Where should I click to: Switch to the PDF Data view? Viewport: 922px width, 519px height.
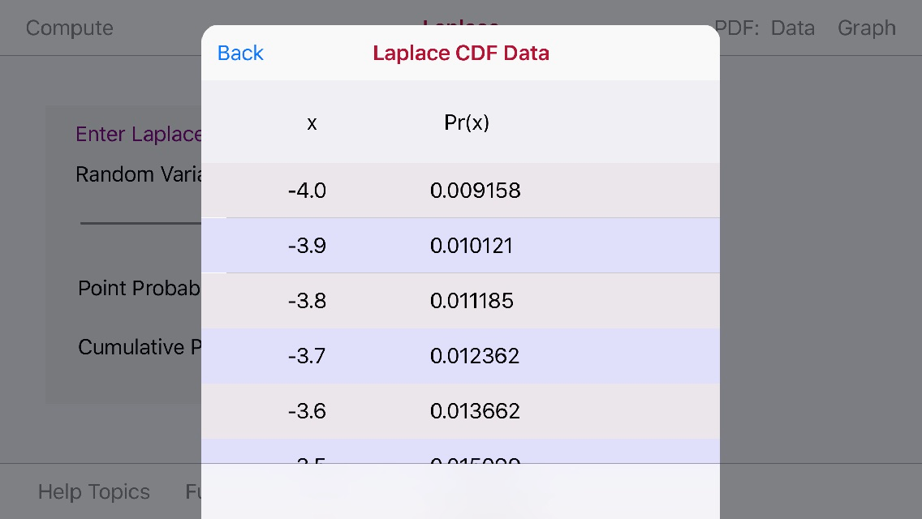[x=792, y=28]
